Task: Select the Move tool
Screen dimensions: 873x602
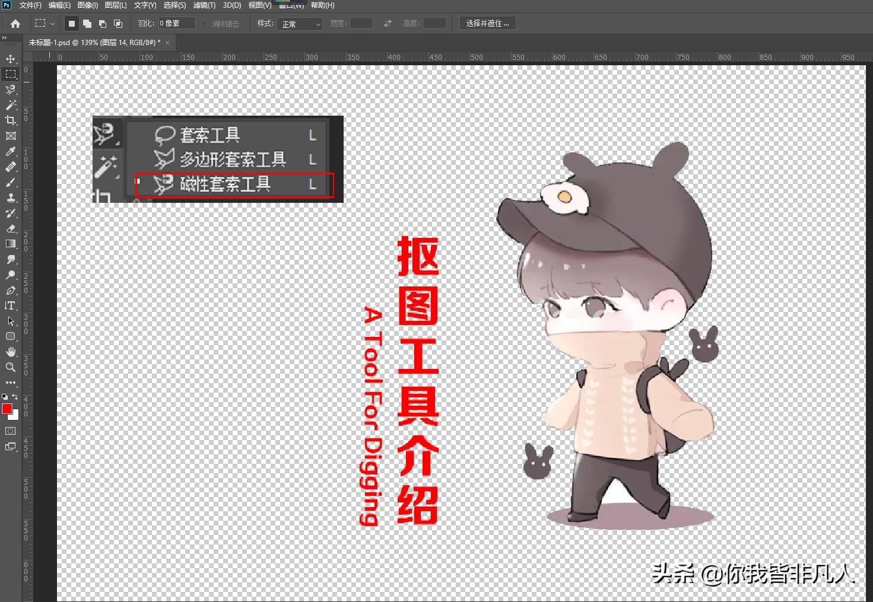Action: [x=10, y=59]
